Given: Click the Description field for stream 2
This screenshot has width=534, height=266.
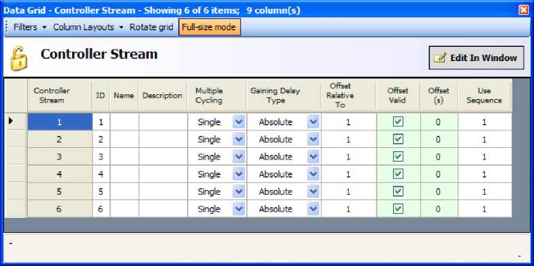Looking at the screenshot, I should (x=163, y=139).
